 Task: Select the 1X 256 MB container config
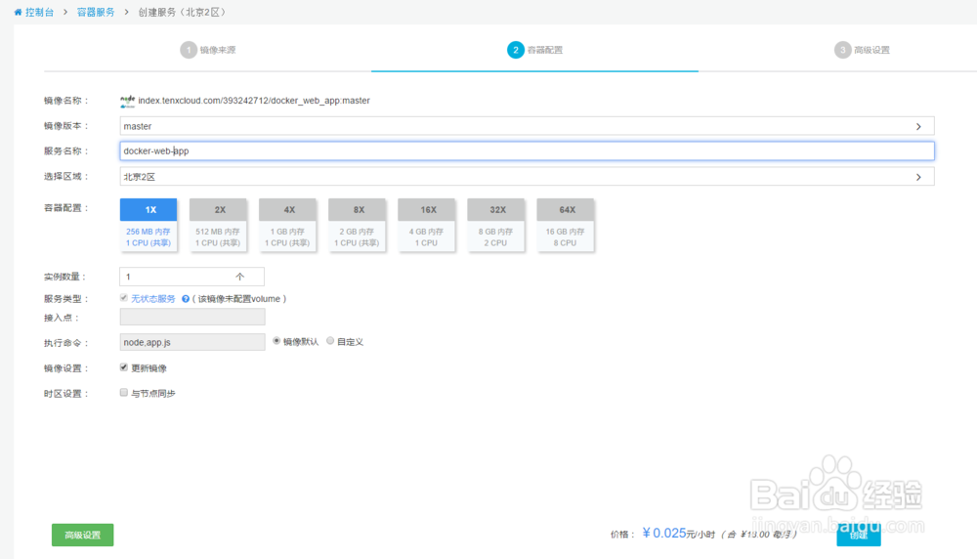click(149, 225)
